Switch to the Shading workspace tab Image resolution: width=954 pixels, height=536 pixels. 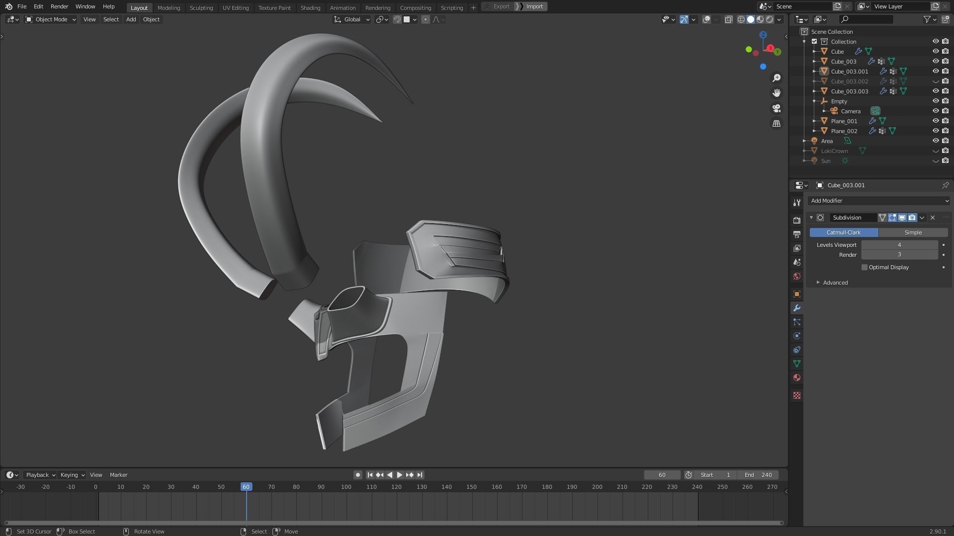click(310, 7)
